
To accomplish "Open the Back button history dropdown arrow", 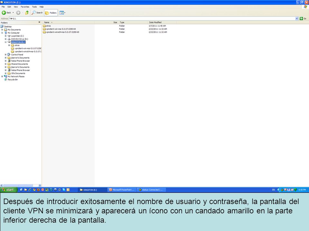I will coord(13,13).
